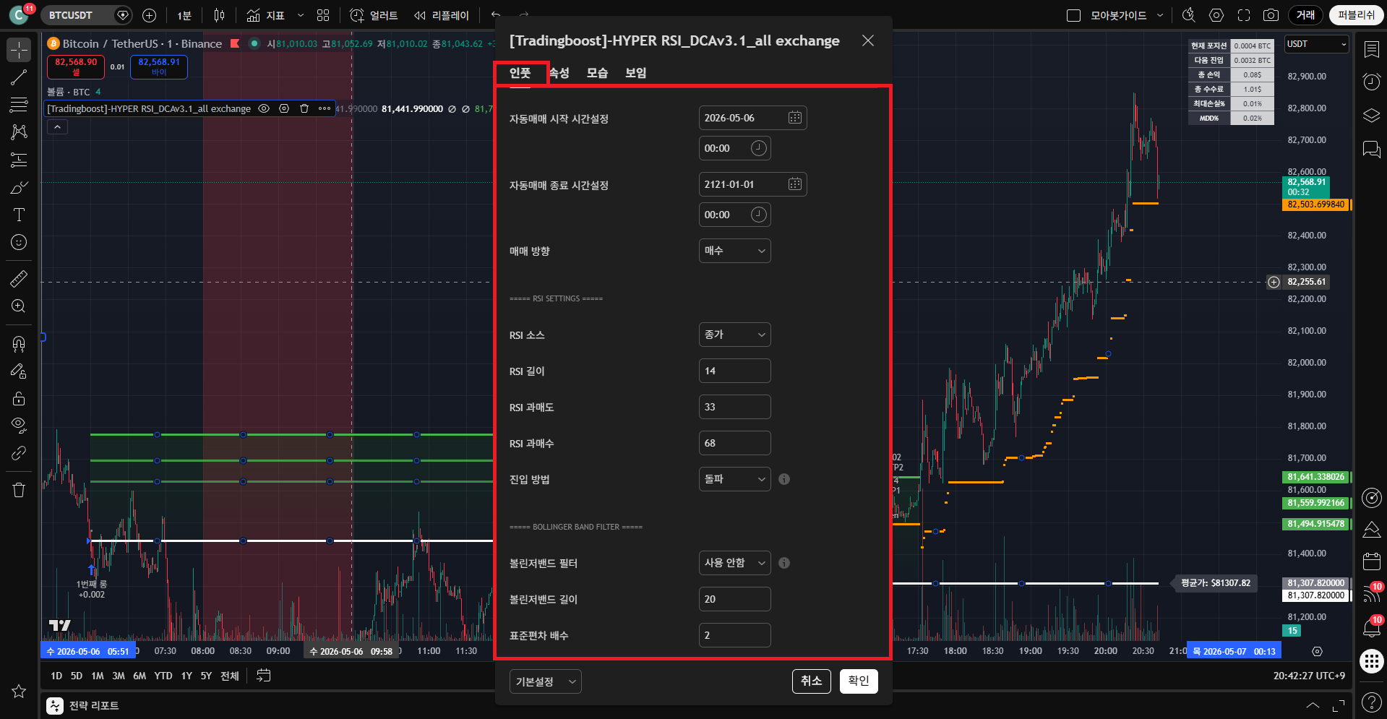Toggle the lock all drawings icon

coord(19,398)
